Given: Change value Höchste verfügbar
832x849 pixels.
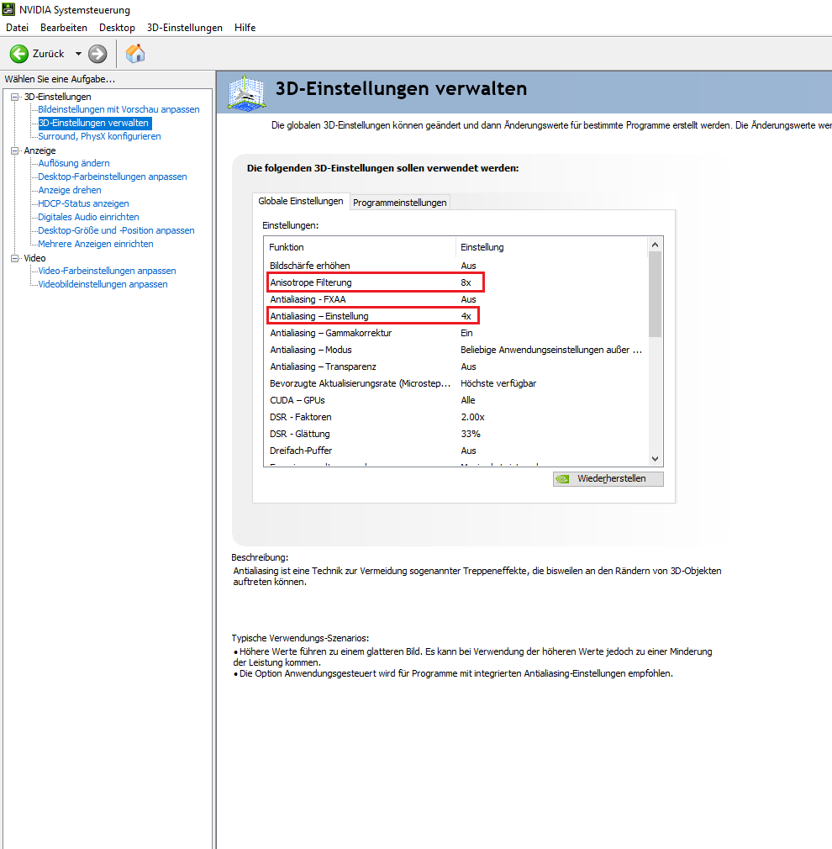Looking at the screenshot, I should (498, 383).
